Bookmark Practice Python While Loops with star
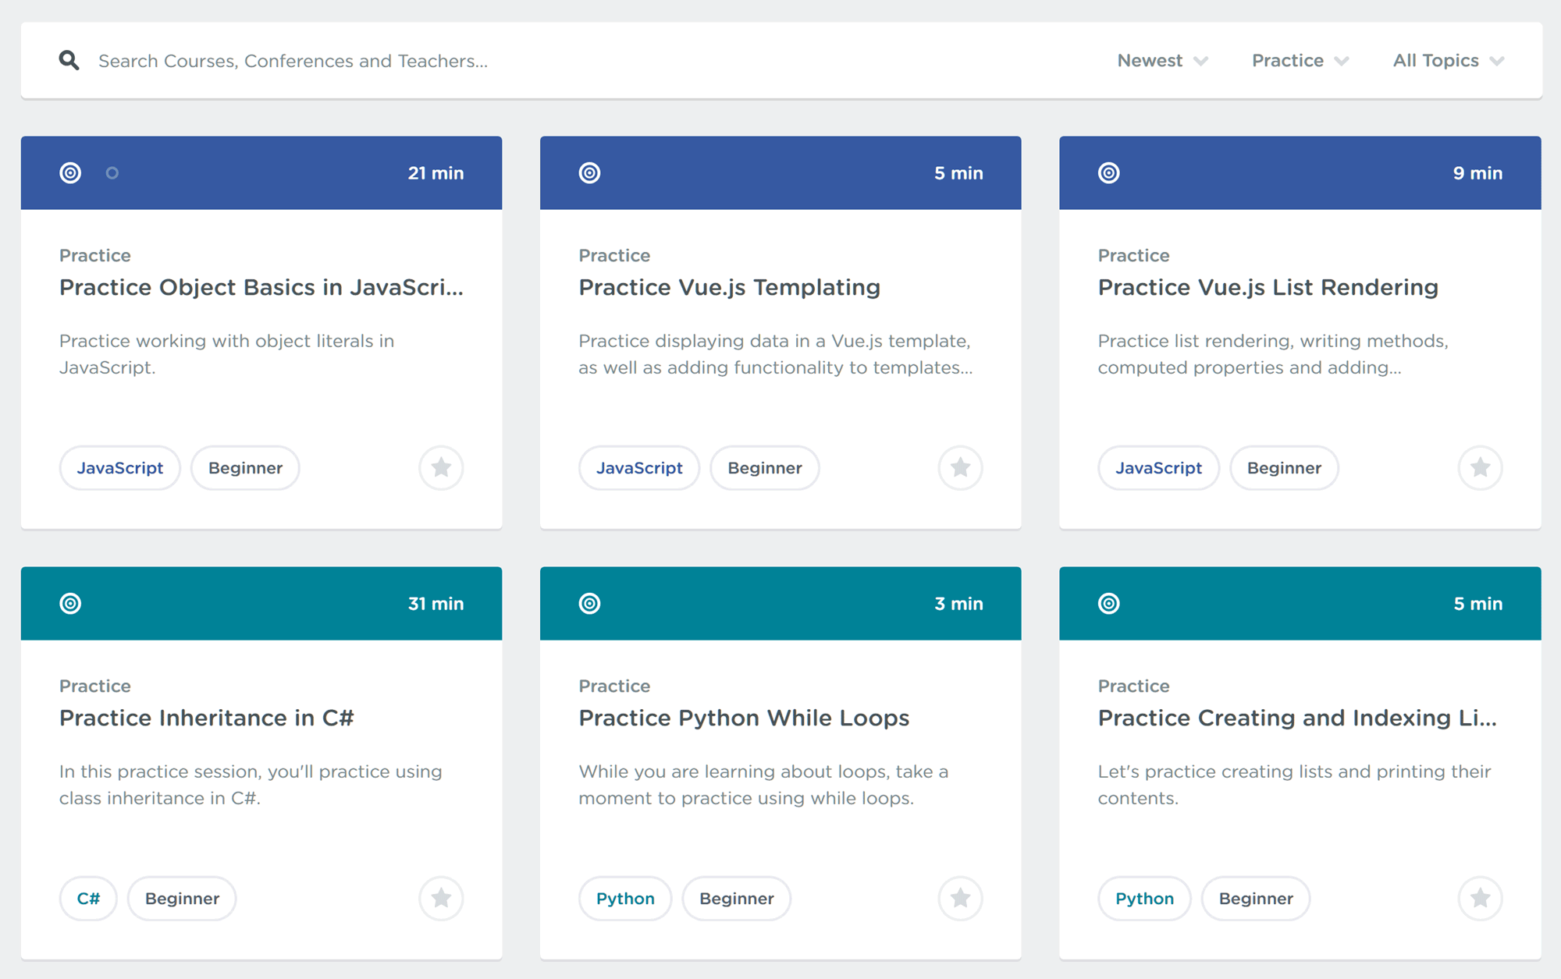The height and width of the screenshot is (979, 1561). tap(960, 899)
